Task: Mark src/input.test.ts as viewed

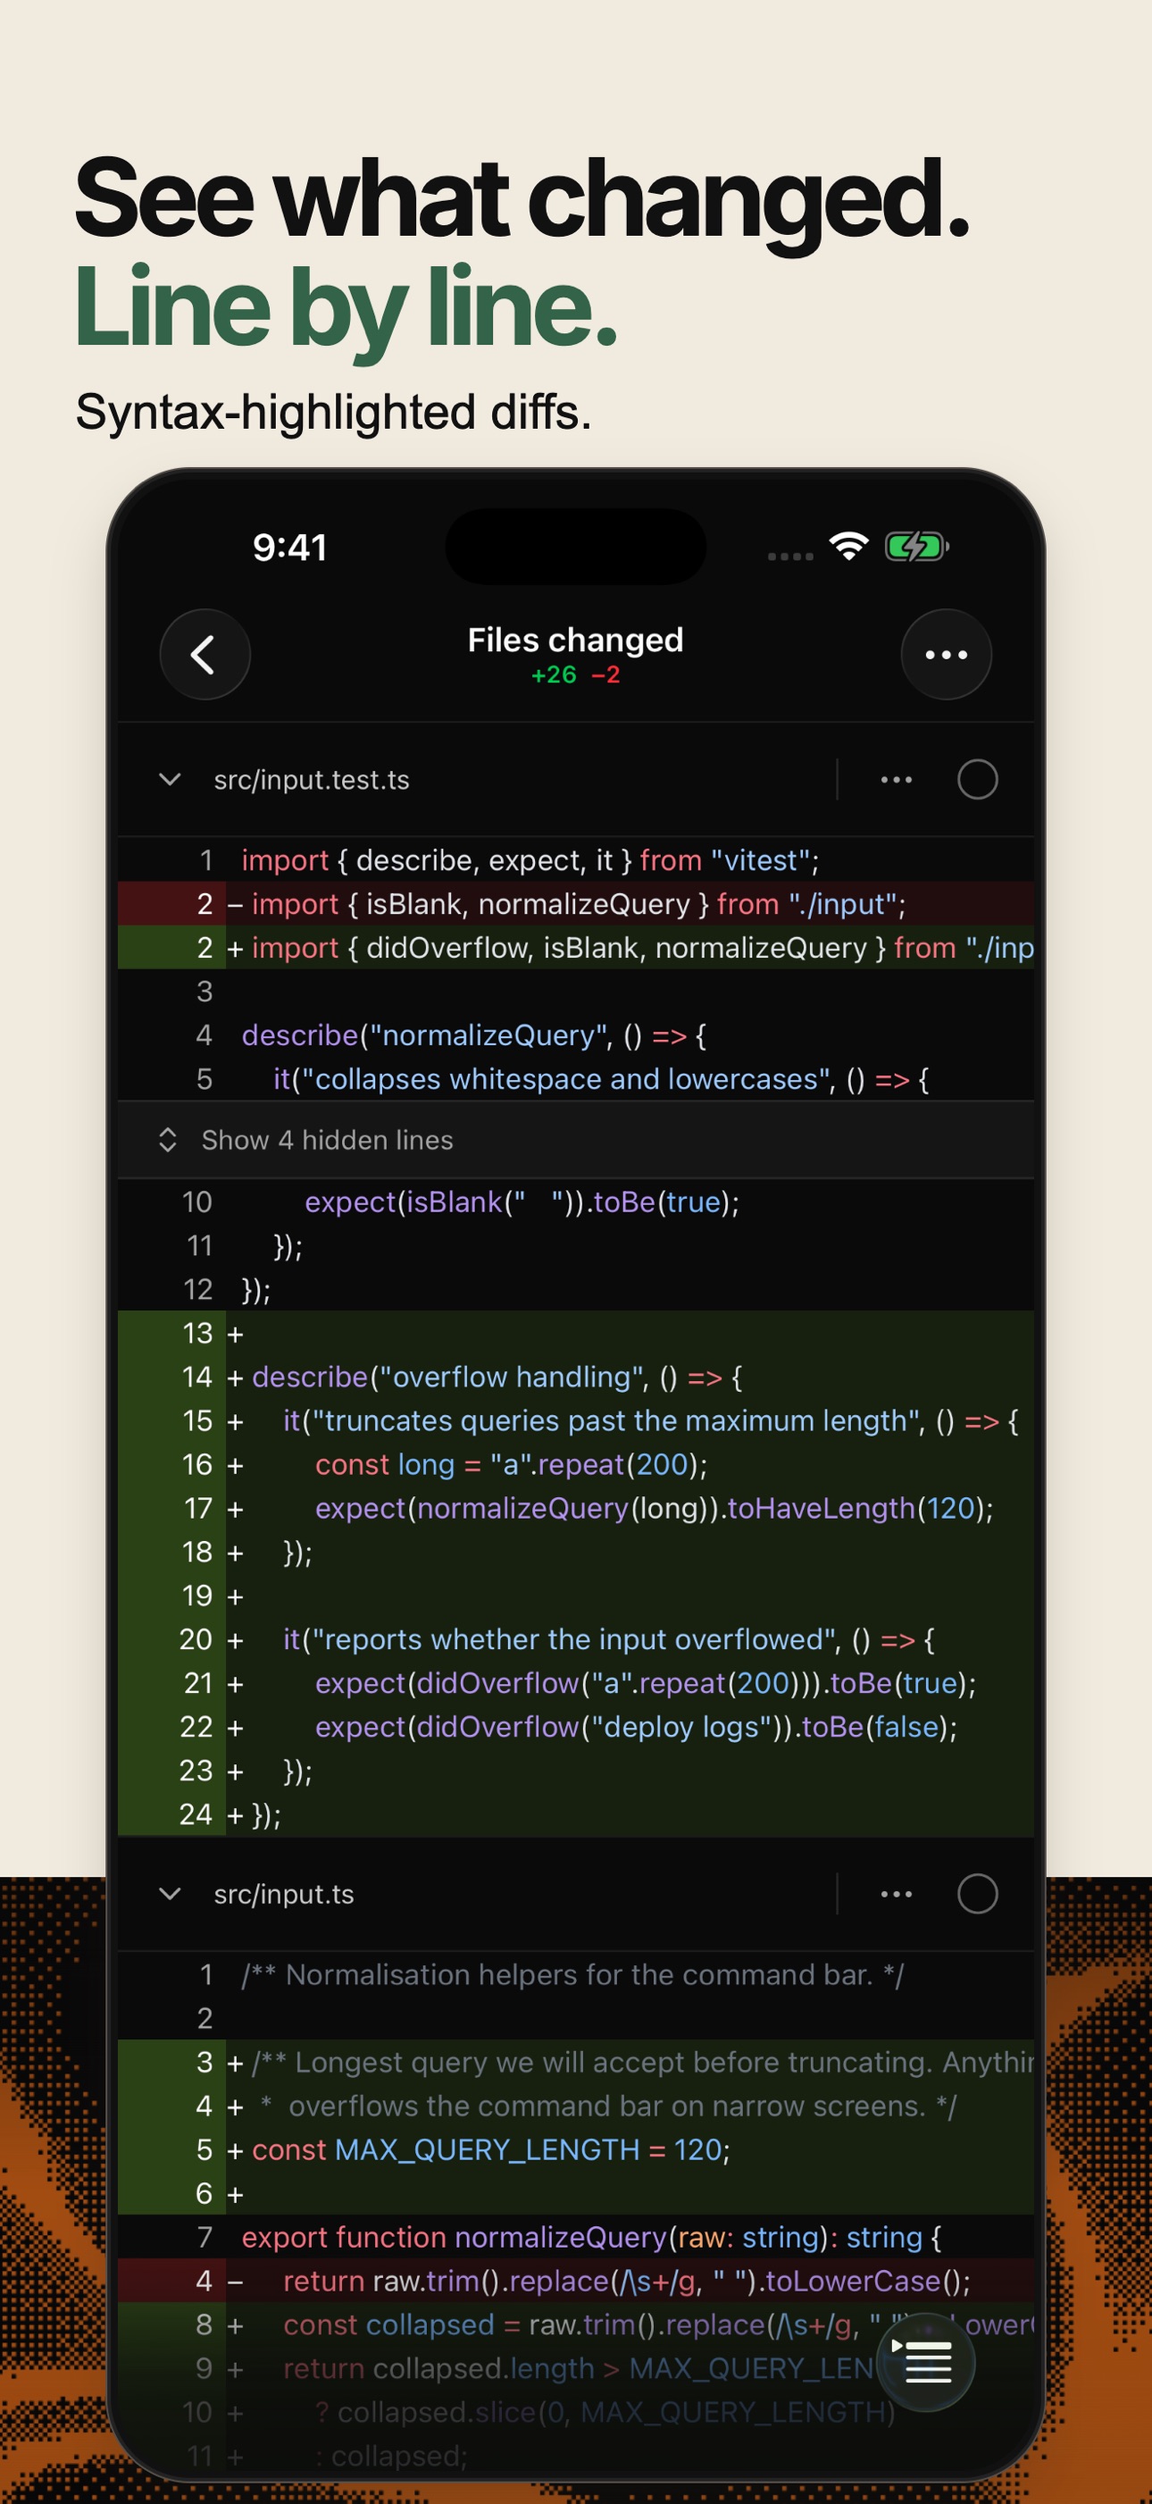Action: (977, 780)
